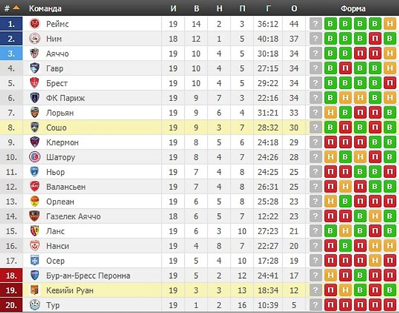Sort standings by the О points column

tap(294, 9)
